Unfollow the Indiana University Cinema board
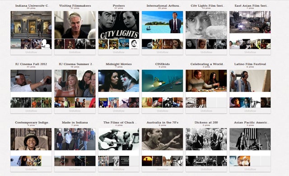289x176 pixels. [x=31, y=52]
